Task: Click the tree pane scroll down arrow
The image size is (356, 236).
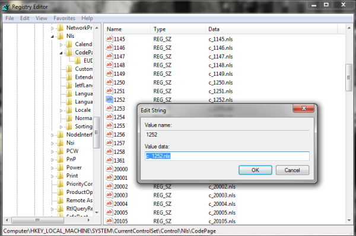Action: point(97,212)
